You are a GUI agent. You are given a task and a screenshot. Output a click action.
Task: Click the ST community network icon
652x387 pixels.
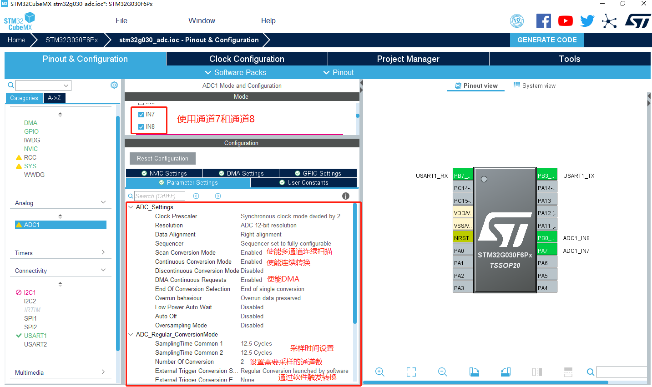point(609,21)
